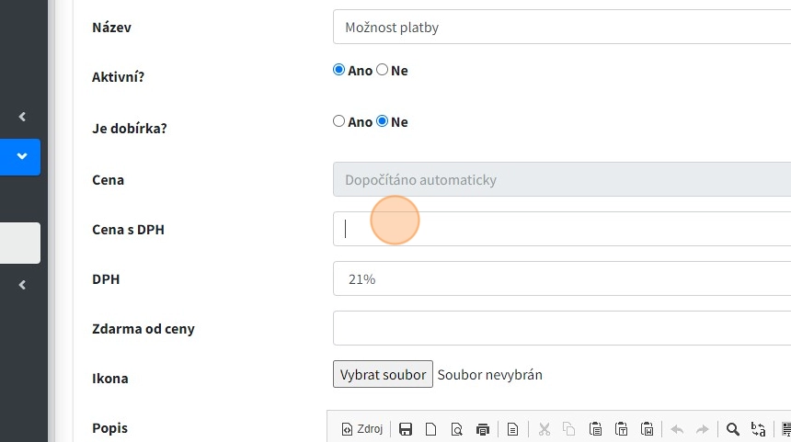This screenshot has width=791, height=442.
Task: Expand the top sidebar chevron arrow
Action: click(x=22, y=117)
